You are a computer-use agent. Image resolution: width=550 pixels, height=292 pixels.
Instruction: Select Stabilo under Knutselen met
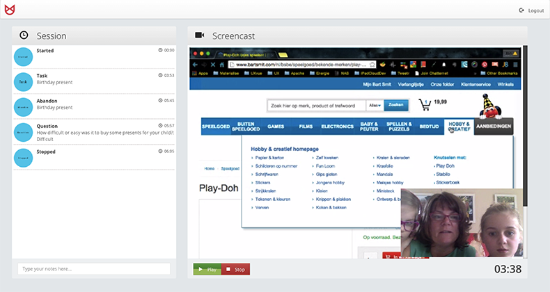(x=443, y=174)
